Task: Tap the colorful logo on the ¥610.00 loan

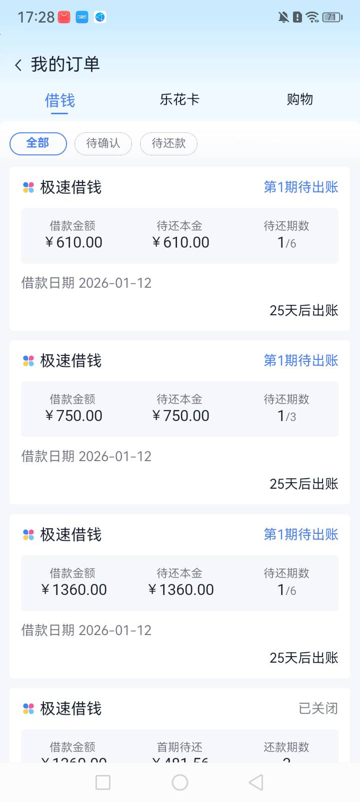Action: (28, 187)
